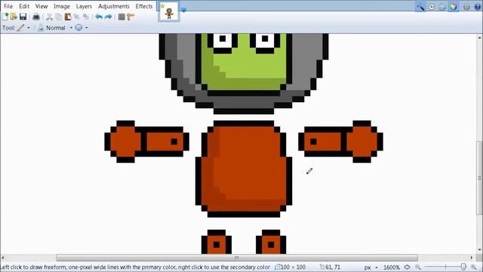Toggle the Tools window
Screen dimensions: 483x272
[420, 7]
